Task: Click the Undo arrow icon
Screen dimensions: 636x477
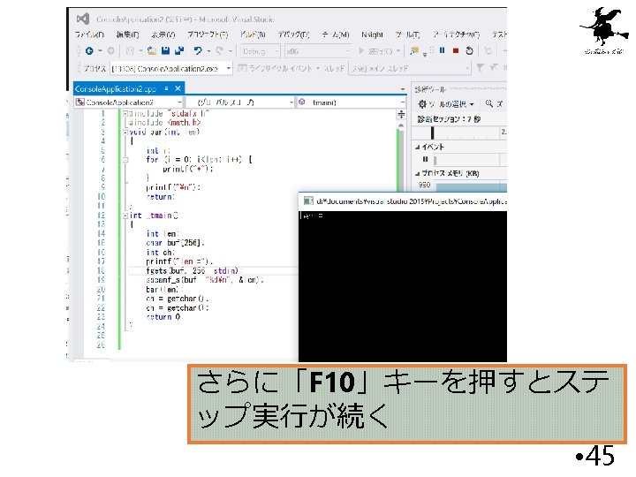Action: tap(198, 50)
